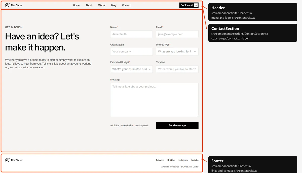Click the 'All fields marked with * are required.' note
This screenshot has width=302, height=173.
point(129,125)
